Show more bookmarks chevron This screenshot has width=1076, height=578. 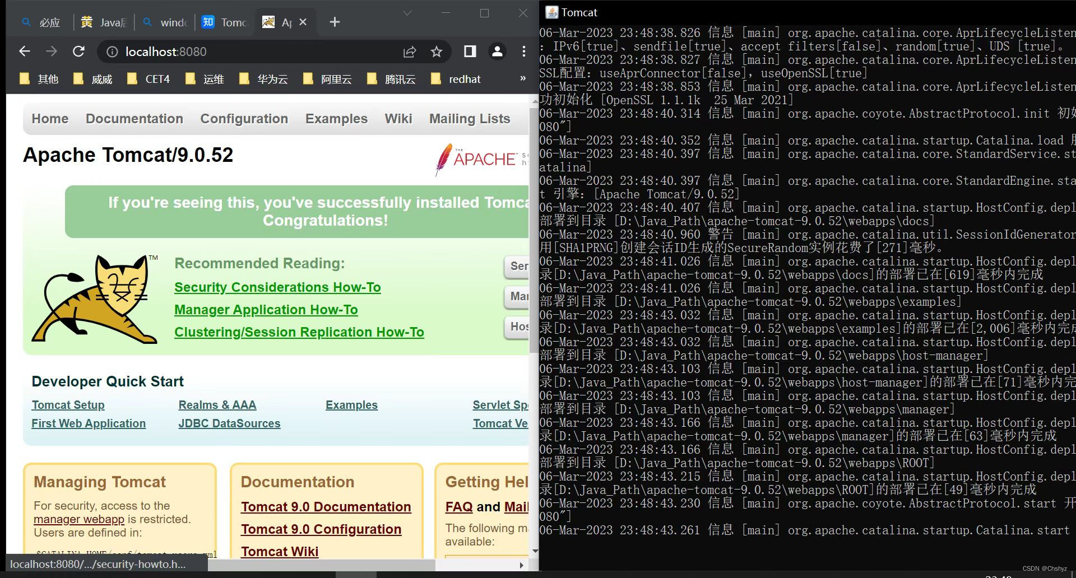click(x=523, y=78)
